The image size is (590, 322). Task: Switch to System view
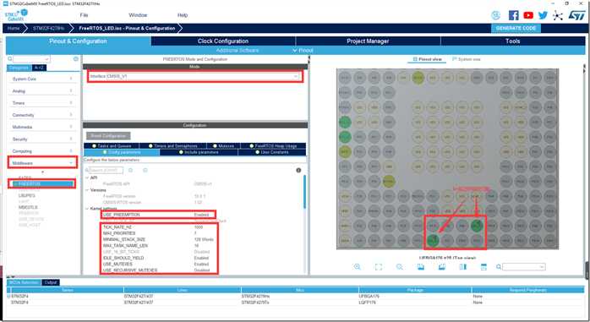[x=467, y=59]
